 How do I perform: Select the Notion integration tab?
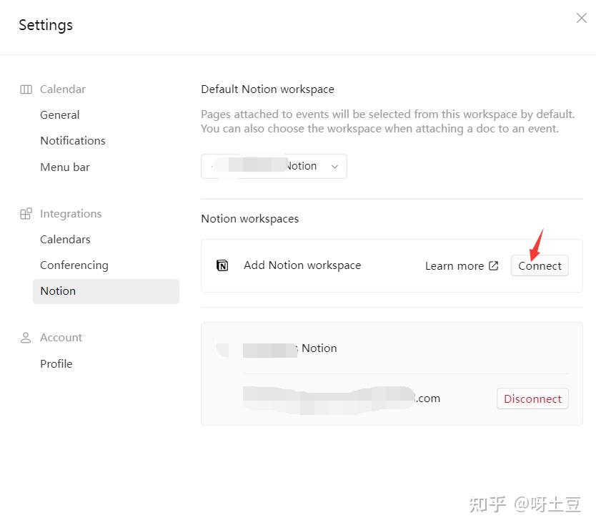(58, 290)
